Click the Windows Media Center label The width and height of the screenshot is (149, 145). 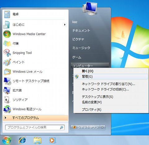(29, 34)
